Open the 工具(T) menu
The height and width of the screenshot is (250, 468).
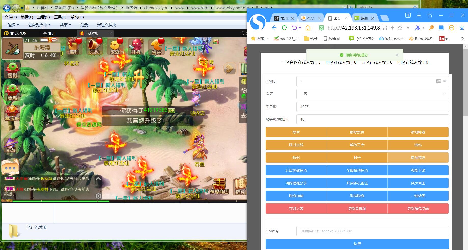pos(60,17)
